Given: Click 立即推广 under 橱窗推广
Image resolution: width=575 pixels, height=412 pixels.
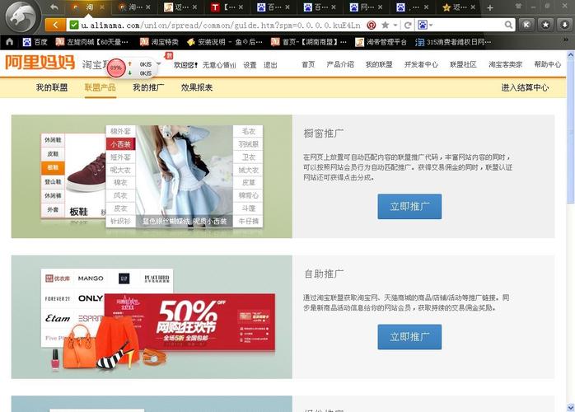Looking at the screenshot, I should click(x=409, y=207).
